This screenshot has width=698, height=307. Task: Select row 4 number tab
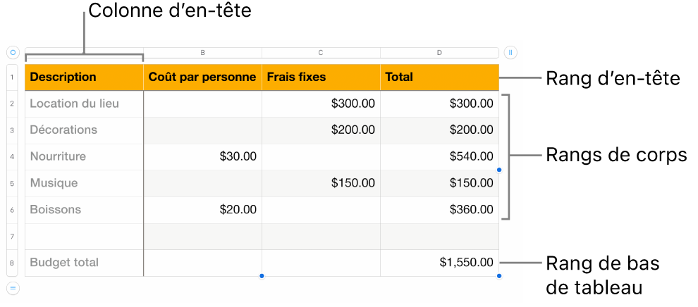tap(13, 156)
